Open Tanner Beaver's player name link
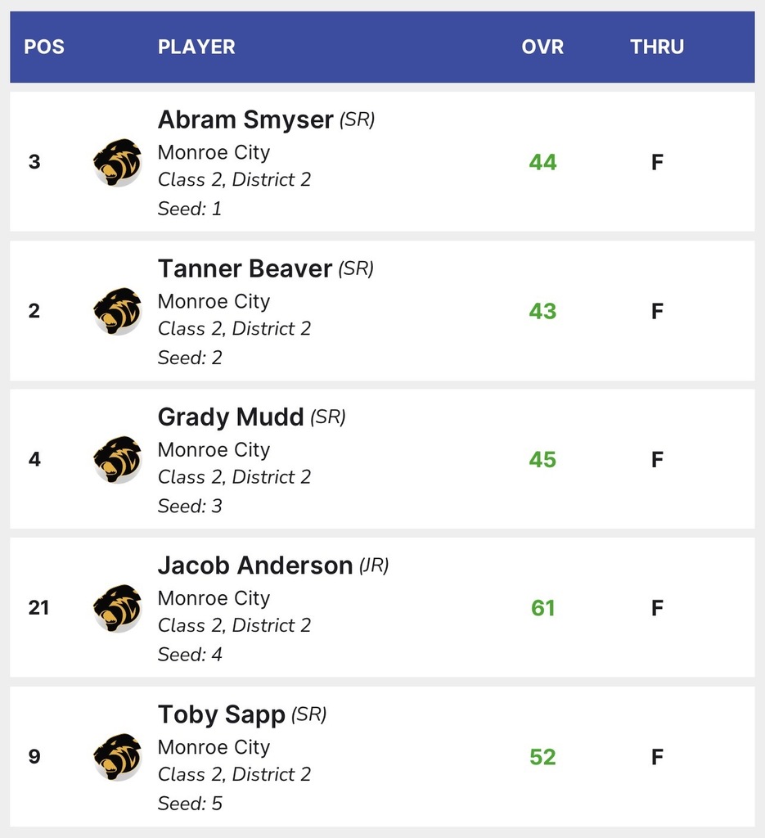This screenshot has width=765, height=838. click(x=245, y=268)
